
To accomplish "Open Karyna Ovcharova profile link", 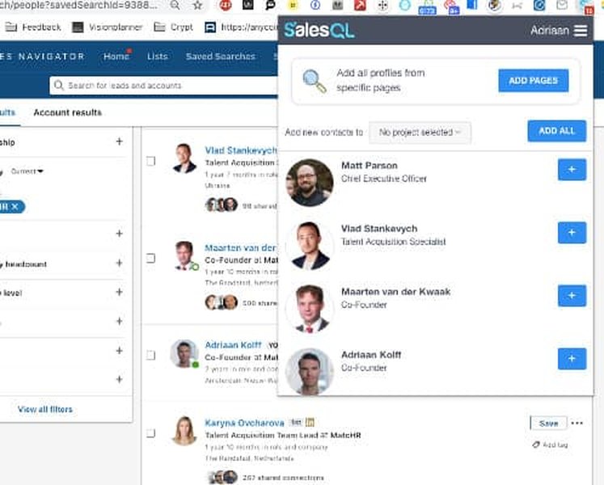I will [244, 423].
